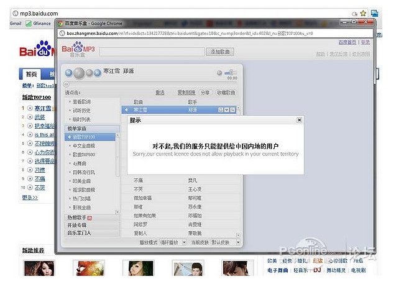Click the play icon next to 不痛 on the background page
404x284 pixels.
pyautogui.click(x=30, y=178)
